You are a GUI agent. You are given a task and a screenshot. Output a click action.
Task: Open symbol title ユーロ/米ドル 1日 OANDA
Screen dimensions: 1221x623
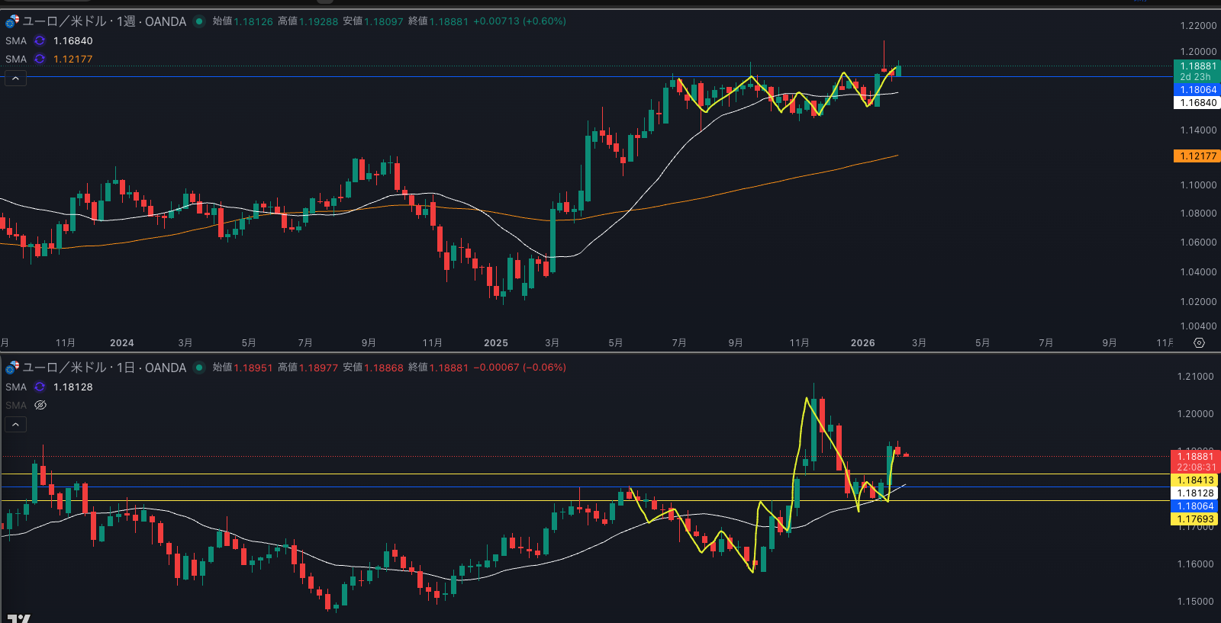pos(104,368)
